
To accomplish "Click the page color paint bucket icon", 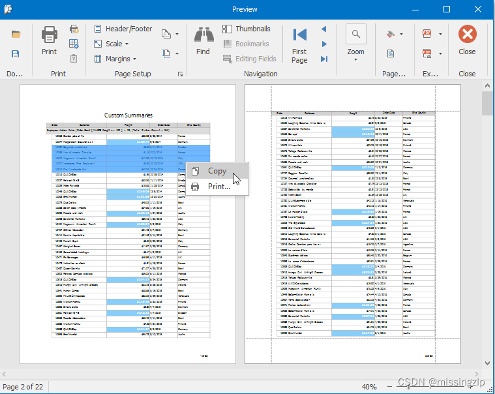I will [x=391, y=34].
